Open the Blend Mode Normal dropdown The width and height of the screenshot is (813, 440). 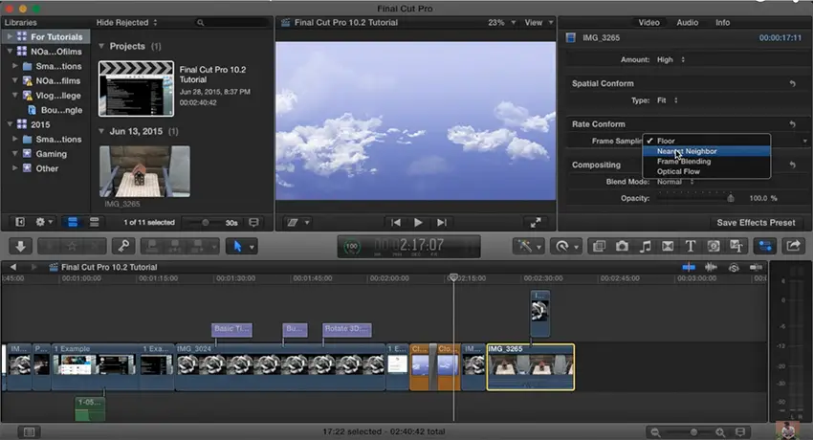(675, 182)
